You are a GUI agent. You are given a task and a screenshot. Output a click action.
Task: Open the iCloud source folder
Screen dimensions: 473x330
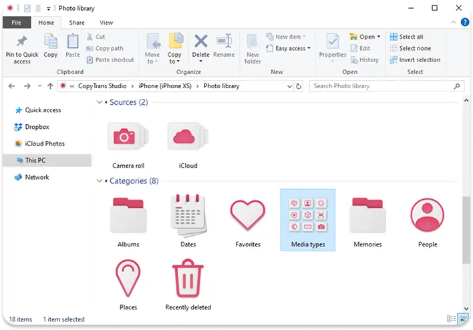pos(188,145)
